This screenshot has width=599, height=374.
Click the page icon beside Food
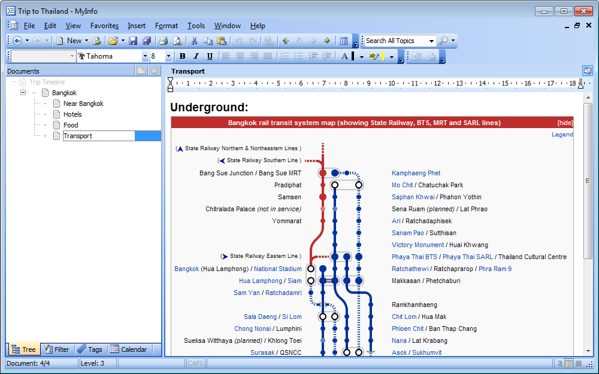tap(56, 125)
